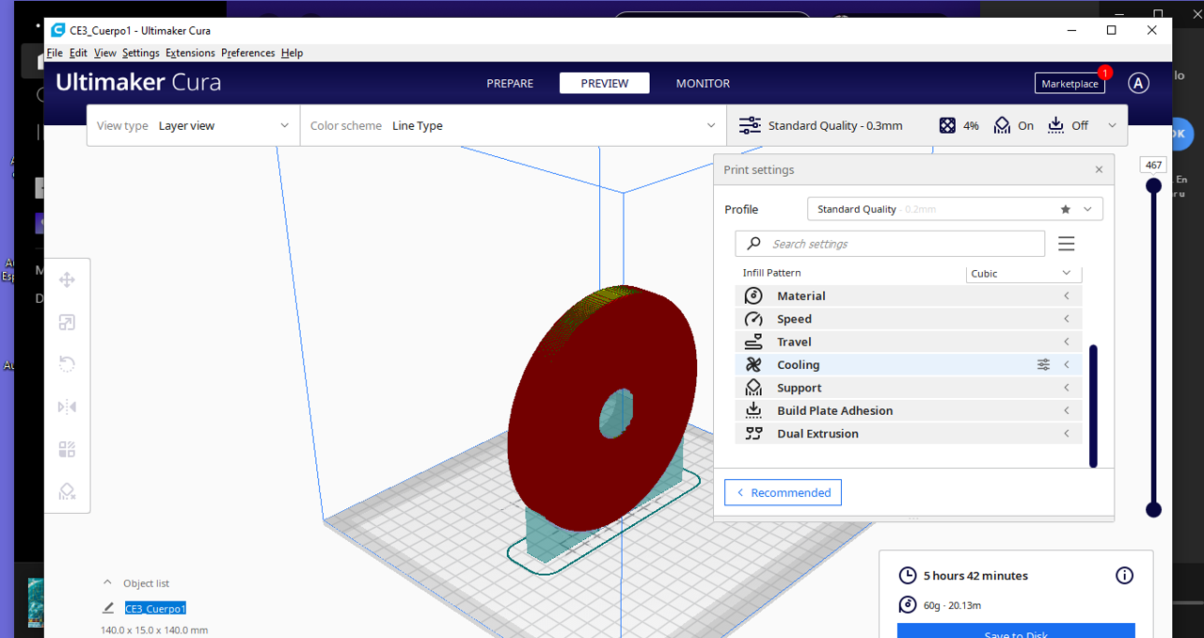1204x638 pixels.
Task: Click the support On icon
Action: [1003, 125]
